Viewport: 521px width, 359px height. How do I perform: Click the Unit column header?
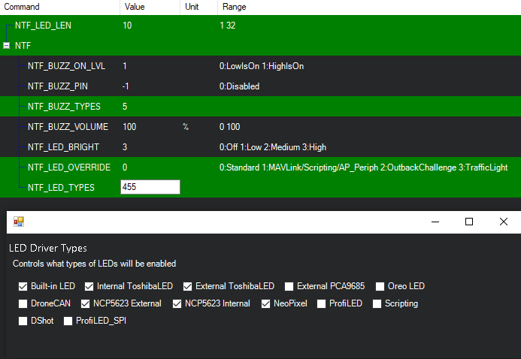point(198,7)
